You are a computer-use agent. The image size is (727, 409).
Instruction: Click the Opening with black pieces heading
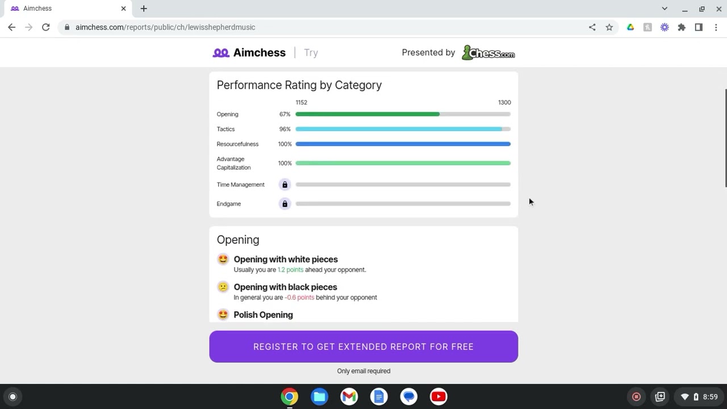(x=285, y=287)
